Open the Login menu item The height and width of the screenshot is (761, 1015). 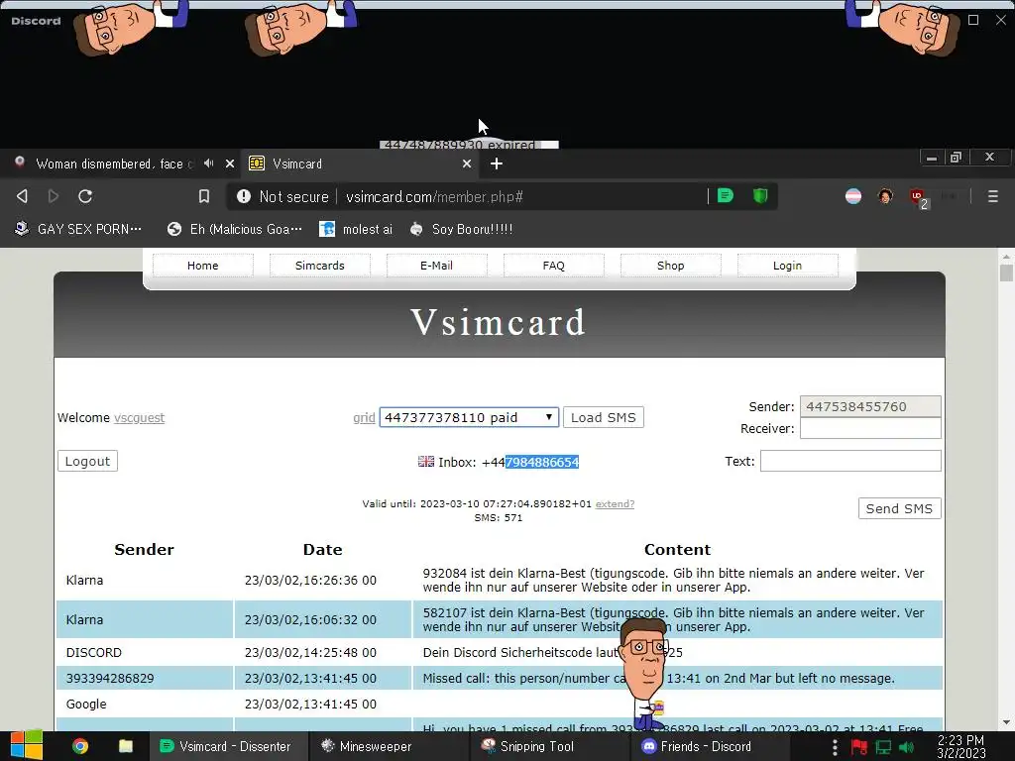[x=787, y=266]
